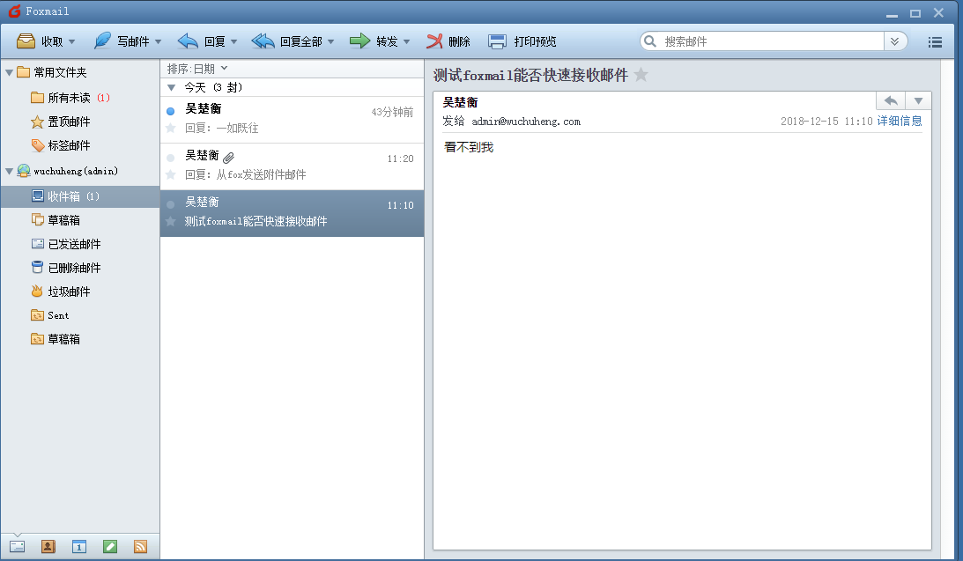Open the 详细信息 details link
Image resolution: width=963 pixels, height=561 pixels.
click(900, 121)
